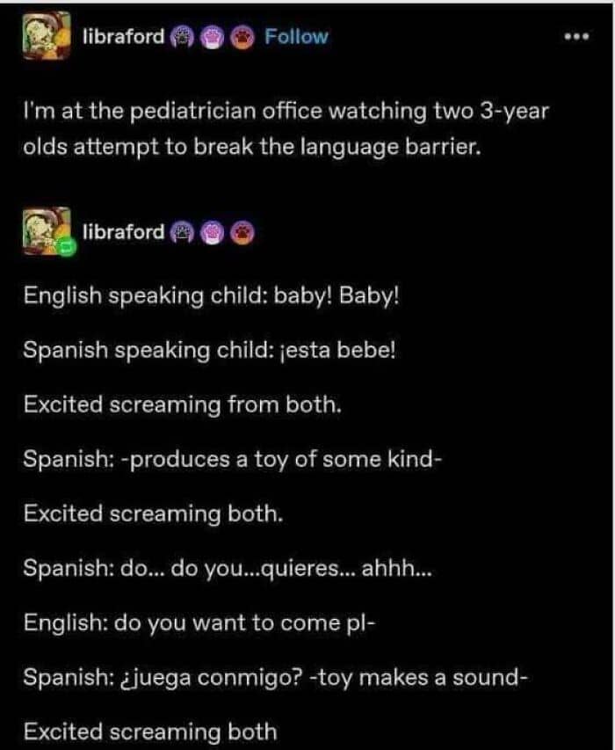Click the line 'Spanish speaking child: ¡esta bebe!'
This screenshot has height=750, width=615.
[x=209, y=351]
